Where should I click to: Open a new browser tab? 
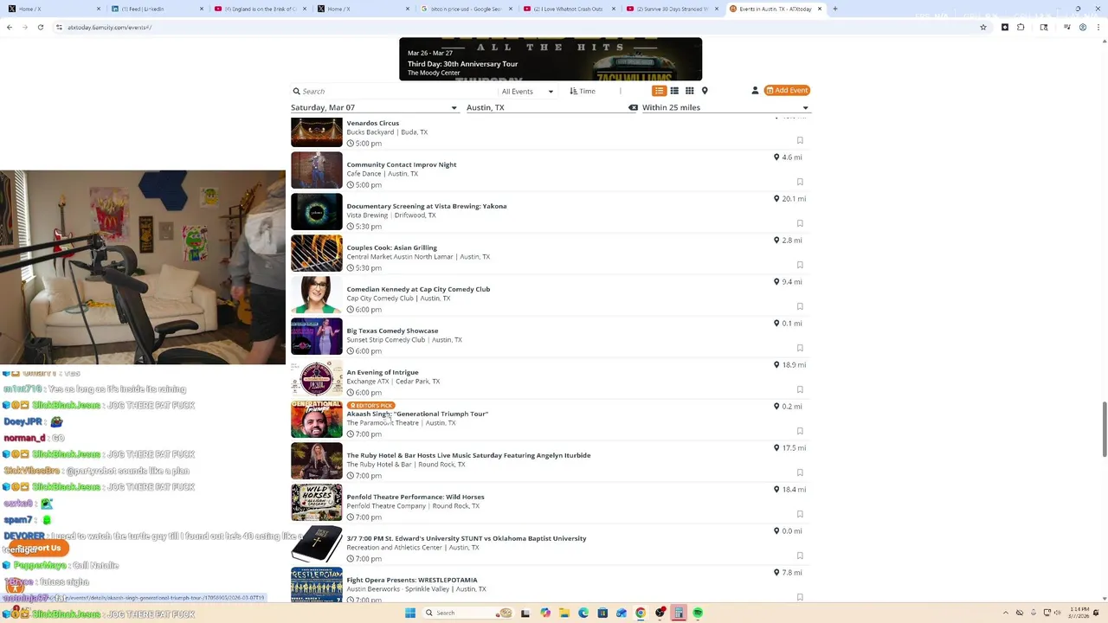click(x=834, y=9)
